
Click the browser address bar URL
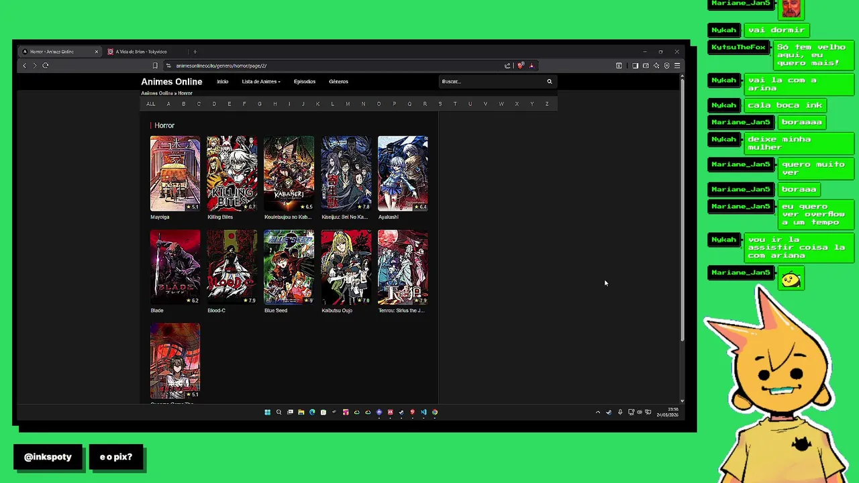(221, 66)
